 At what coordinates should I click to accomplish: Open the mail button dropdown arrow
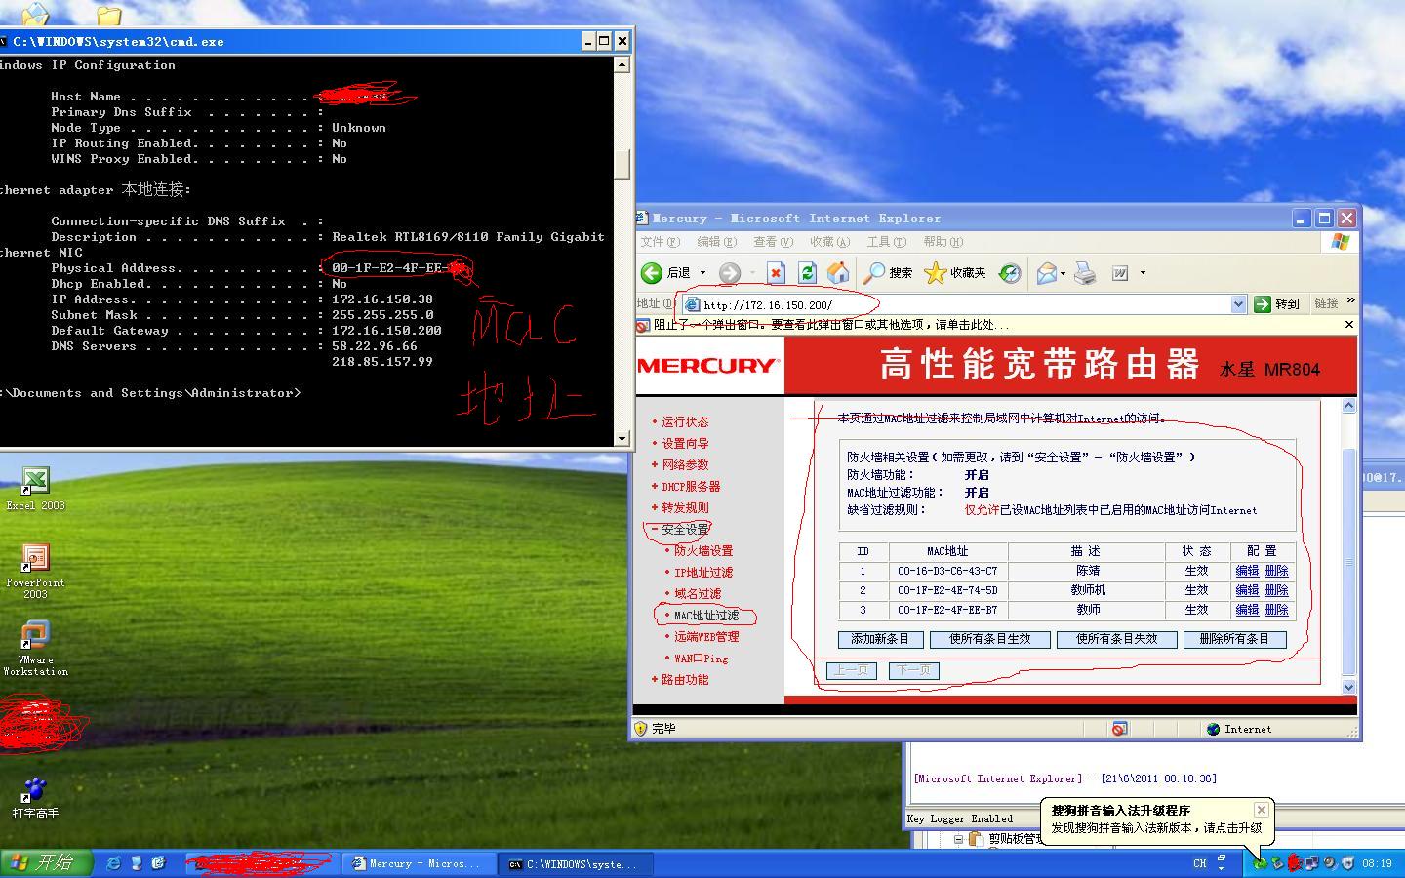[x=1063, y=273]
